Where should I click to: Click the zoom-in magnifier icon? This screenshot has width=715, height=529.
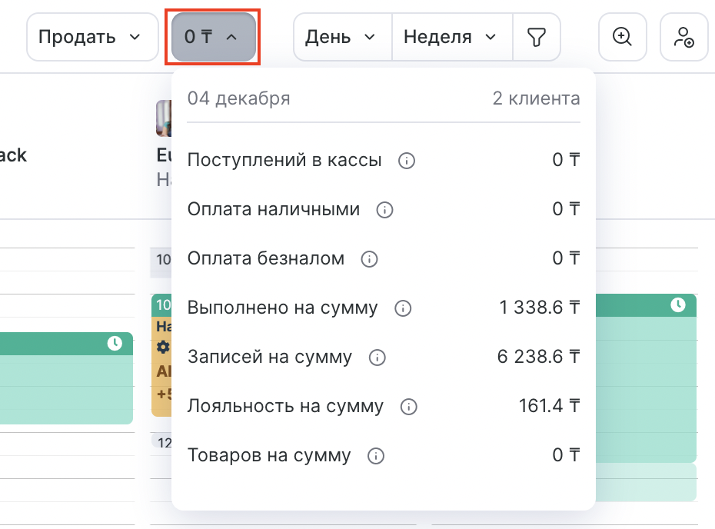(x=623, y=36)
